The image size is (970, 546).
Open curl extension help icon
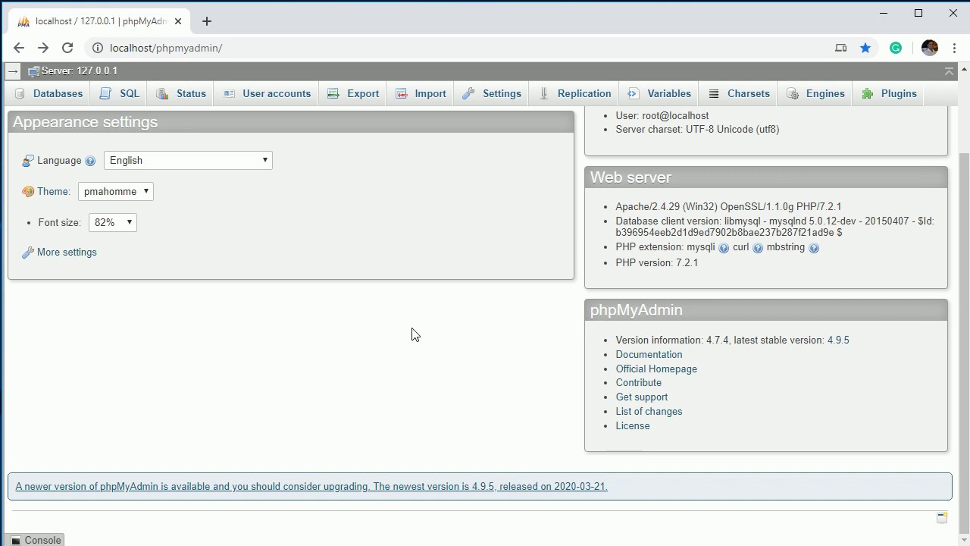pyautogui.click(x=758, y=248)
